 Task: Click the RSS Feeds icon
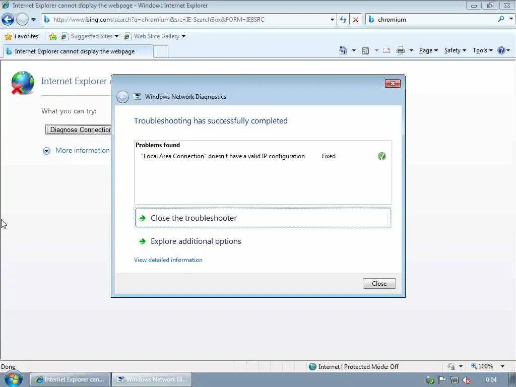[365, 51]
